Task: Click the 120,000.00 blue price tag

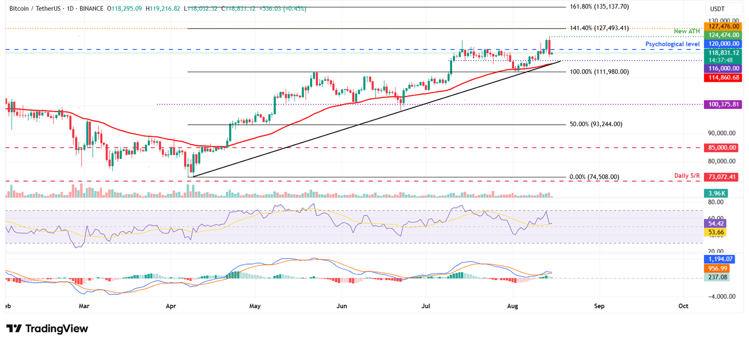Action: pos(723,43)
